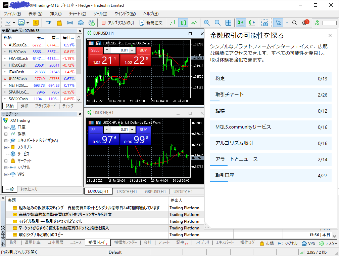This screenshot has height=256, width=339.
Task: Tile chart windows with grid icon
Action: [228, 23]
